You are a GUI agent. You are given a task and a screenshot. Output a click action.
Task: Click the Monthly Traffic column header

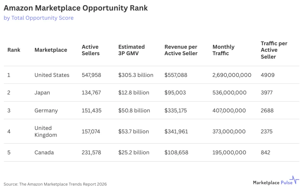(x=223, y=50)
